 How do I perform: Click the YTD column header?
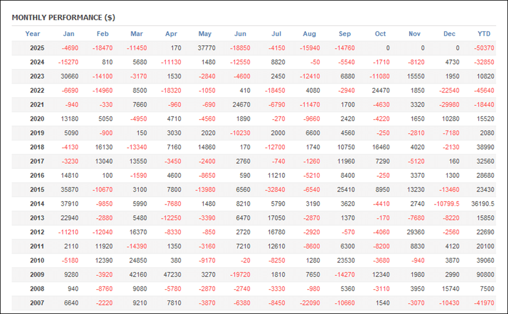point(484,34)
